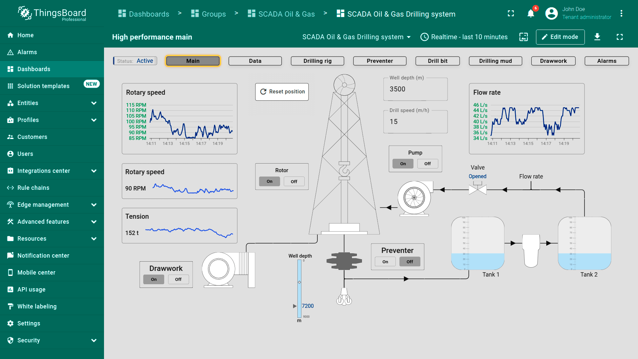Click the Drill speed input field
Screen dimensions: 638x359
point(415,122)
